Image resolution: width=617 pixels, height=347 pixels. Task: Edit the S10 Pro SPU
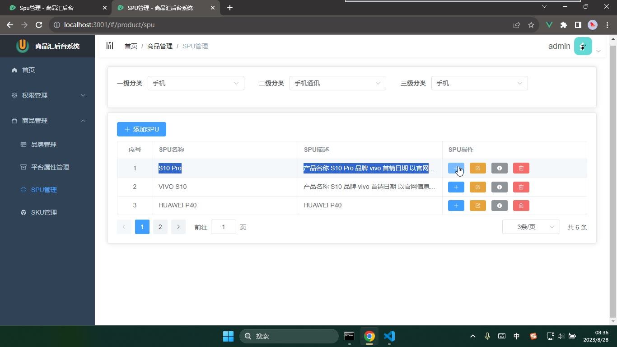[477, 168]
